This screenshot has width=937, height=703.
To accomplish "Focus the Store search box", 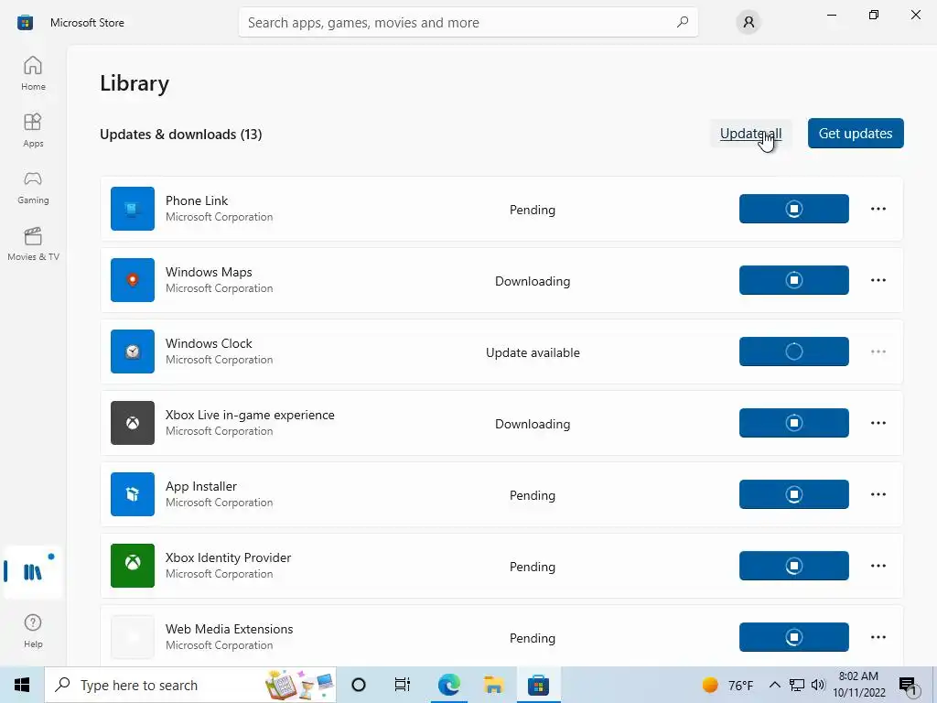I will (x=468, y=23).
